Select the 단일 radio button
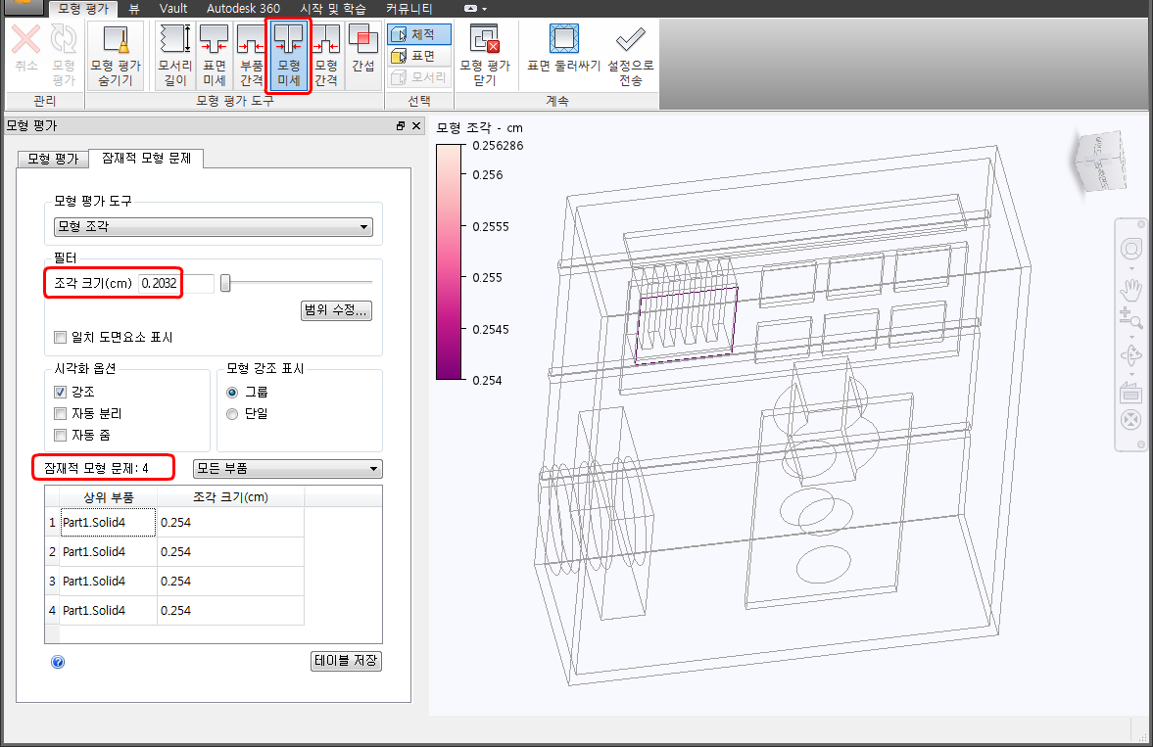 [x=232, y=414]
